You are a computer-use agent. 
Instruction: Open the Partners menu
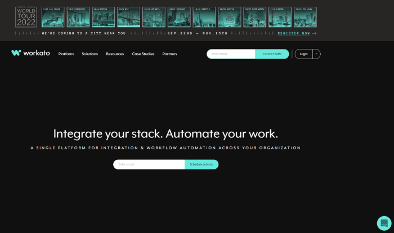[x=169, y=54]
